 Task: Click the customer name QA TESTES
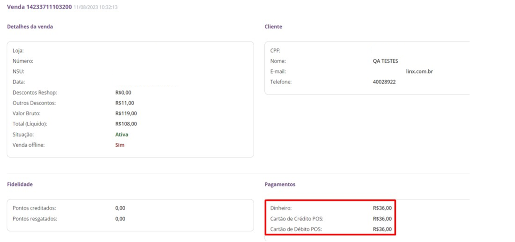pyautogui.click(x=385, y=61)
